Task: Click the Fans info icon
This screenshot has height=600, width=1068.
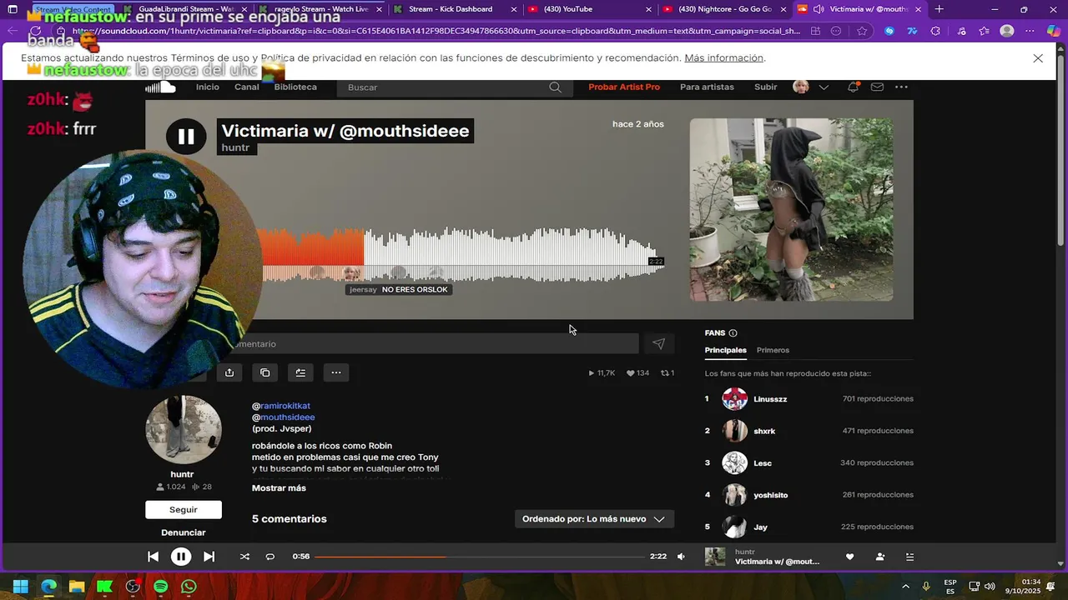Action: point(733,333)
